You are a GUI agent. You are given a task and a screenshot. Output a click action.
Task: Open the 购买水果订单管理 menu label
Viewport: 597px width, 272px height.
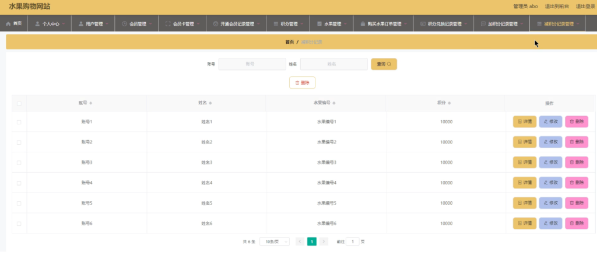(385, 23)
